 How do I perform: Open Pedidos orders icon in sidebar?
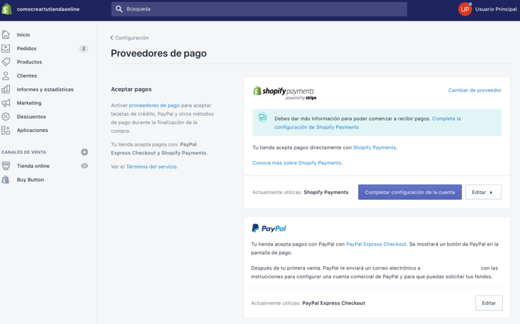pyautogui.click(x=6, y=49)
